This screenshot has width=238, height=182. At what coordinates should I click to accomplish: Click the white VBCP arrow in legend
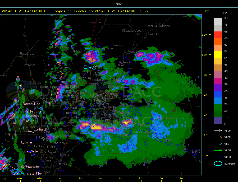tap(218, 130)
